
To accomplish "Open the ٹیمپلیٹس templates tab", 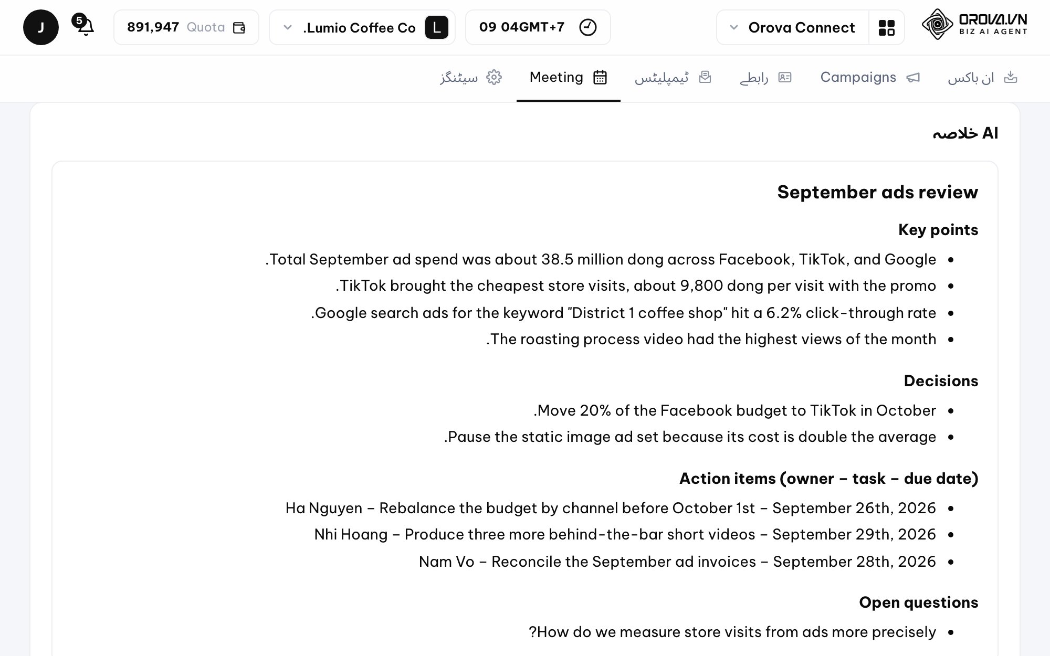I will pyautogui.click(x=673, y=78).
